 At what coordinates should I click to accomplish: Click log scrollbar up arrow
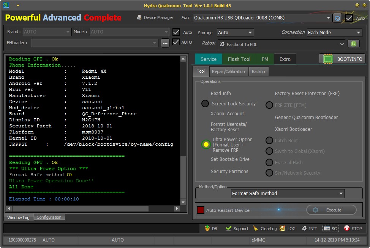pos(183,59)
